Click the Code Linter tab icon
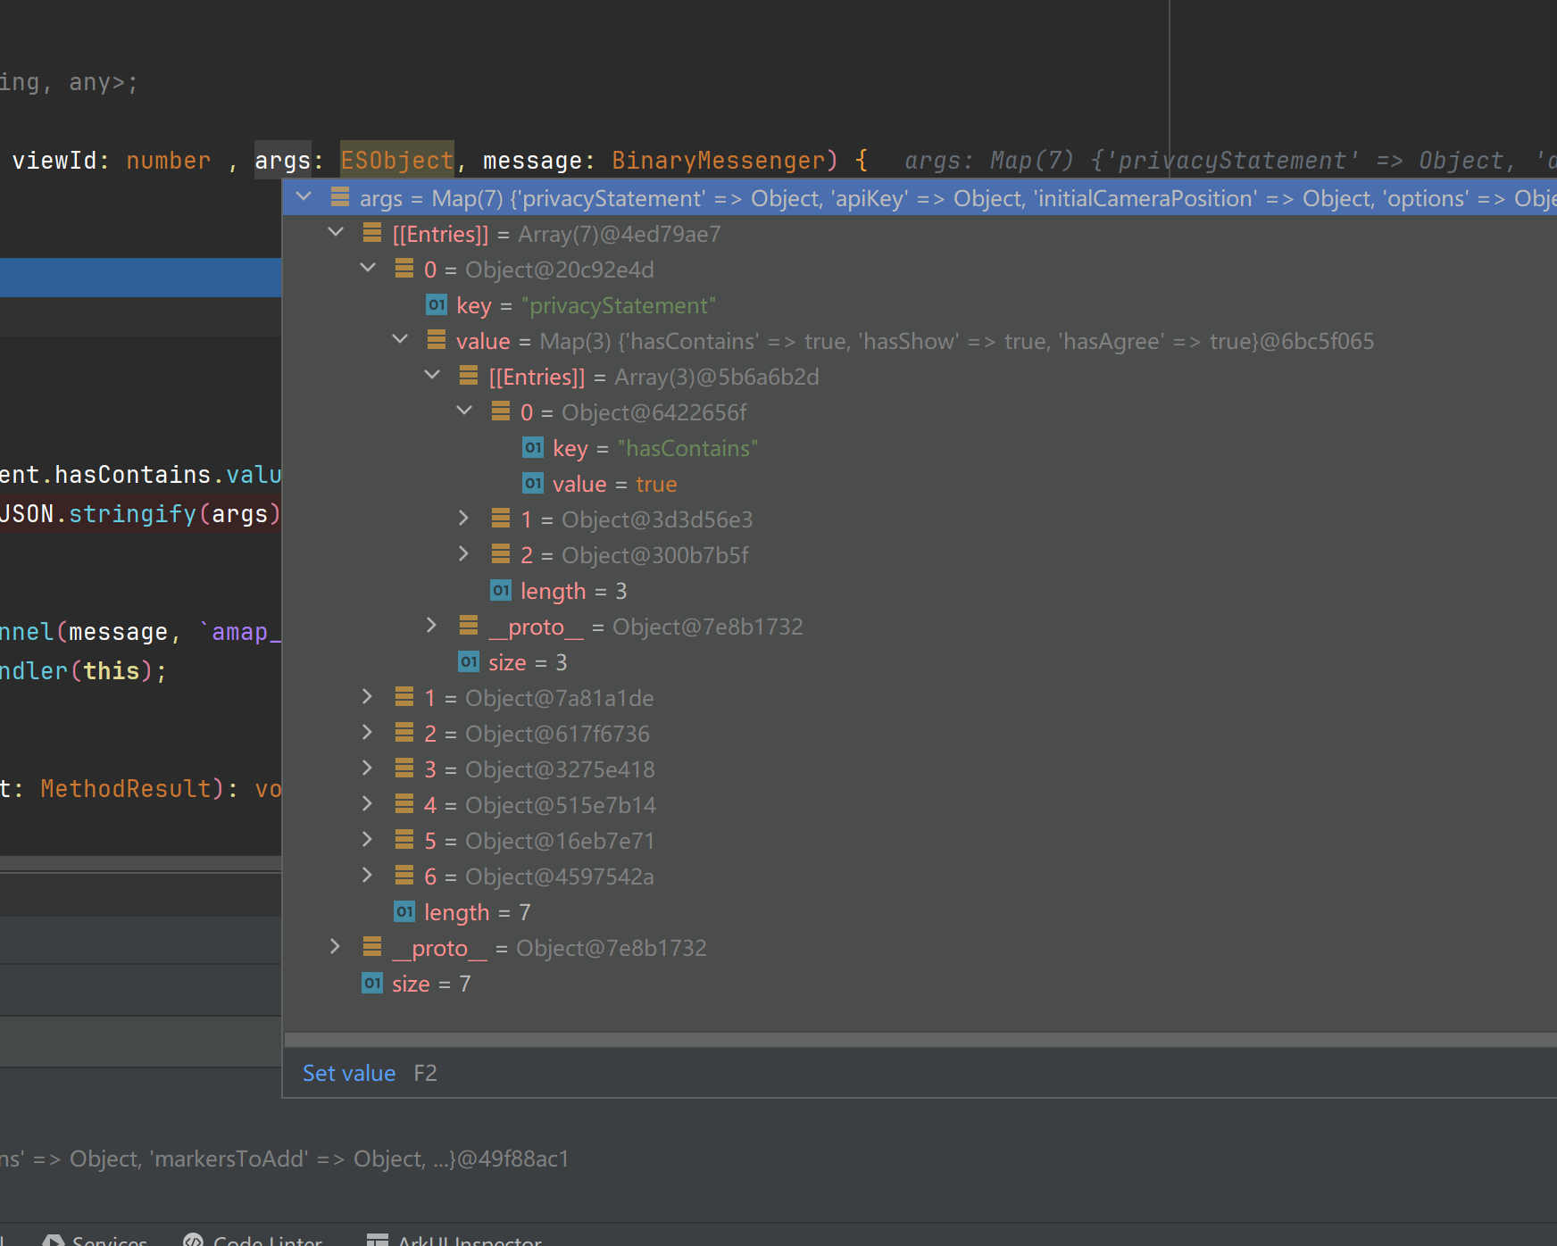 point(193,1240)
